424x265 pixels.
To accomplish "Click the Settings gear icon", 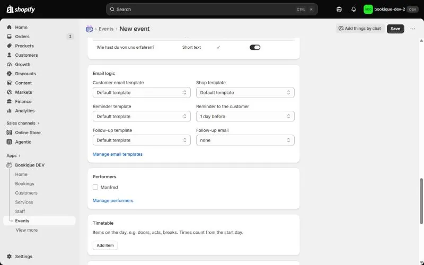I will point(10,257).
